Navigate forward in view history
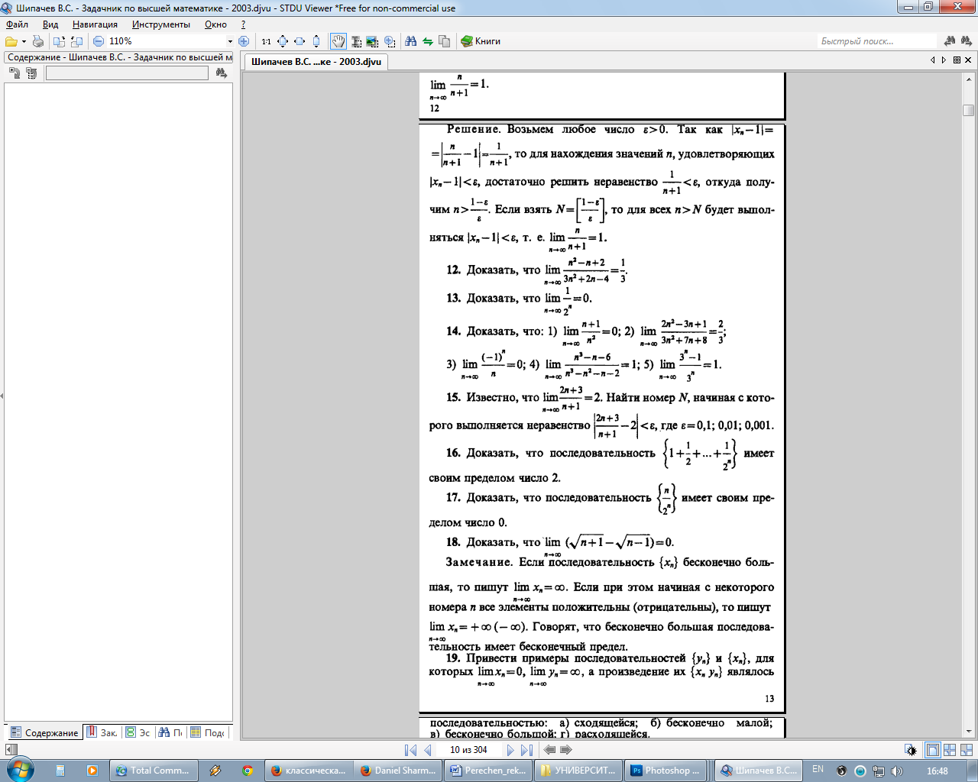 point(566,750)
